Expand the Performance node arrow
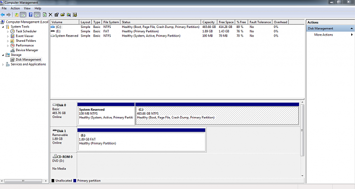 8,45
